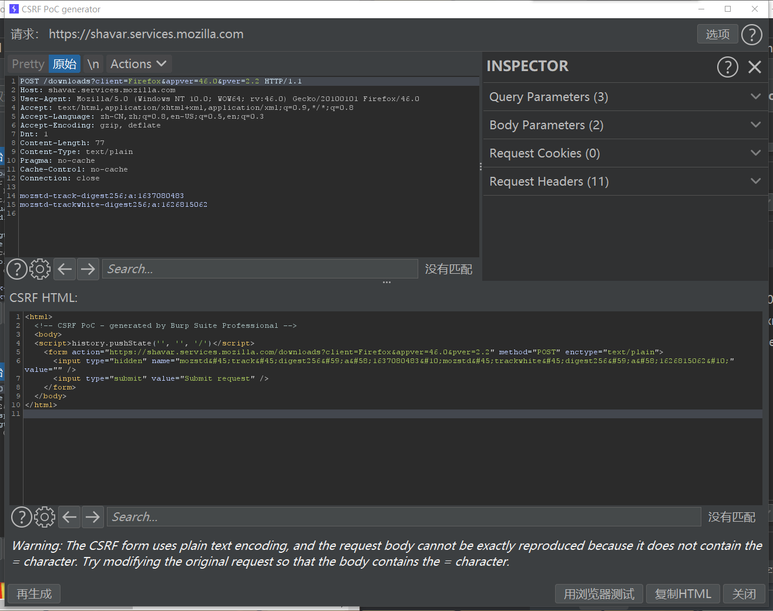The width and height of the screenshot is (773, 611).
Task: Expand Request Headers (11) section
Action: [x=626, y=182]
